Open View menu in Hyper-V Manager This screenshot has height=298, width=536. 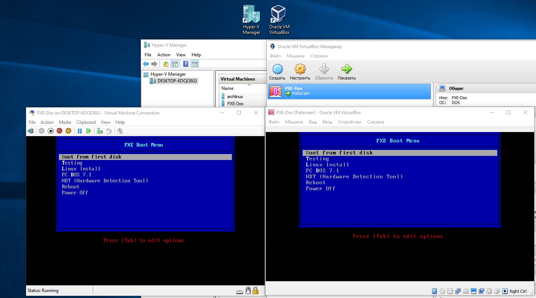181,54
